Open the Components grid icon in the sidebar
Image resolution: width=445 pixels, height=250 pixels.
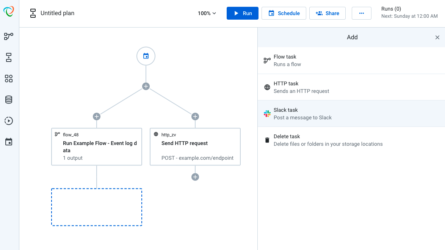8,79
